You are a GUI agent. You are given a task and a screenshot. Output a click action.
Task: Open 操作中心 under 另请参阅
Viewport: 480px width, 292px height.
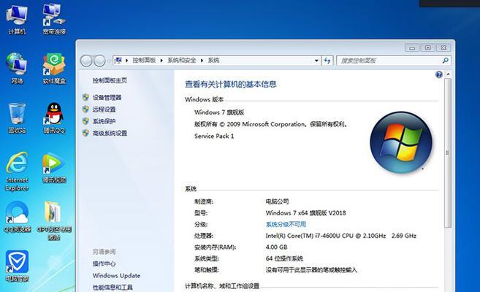coord(104,264)
